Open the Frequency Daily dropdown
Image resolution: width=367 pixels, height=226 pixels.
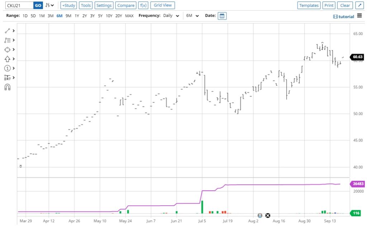171,16
